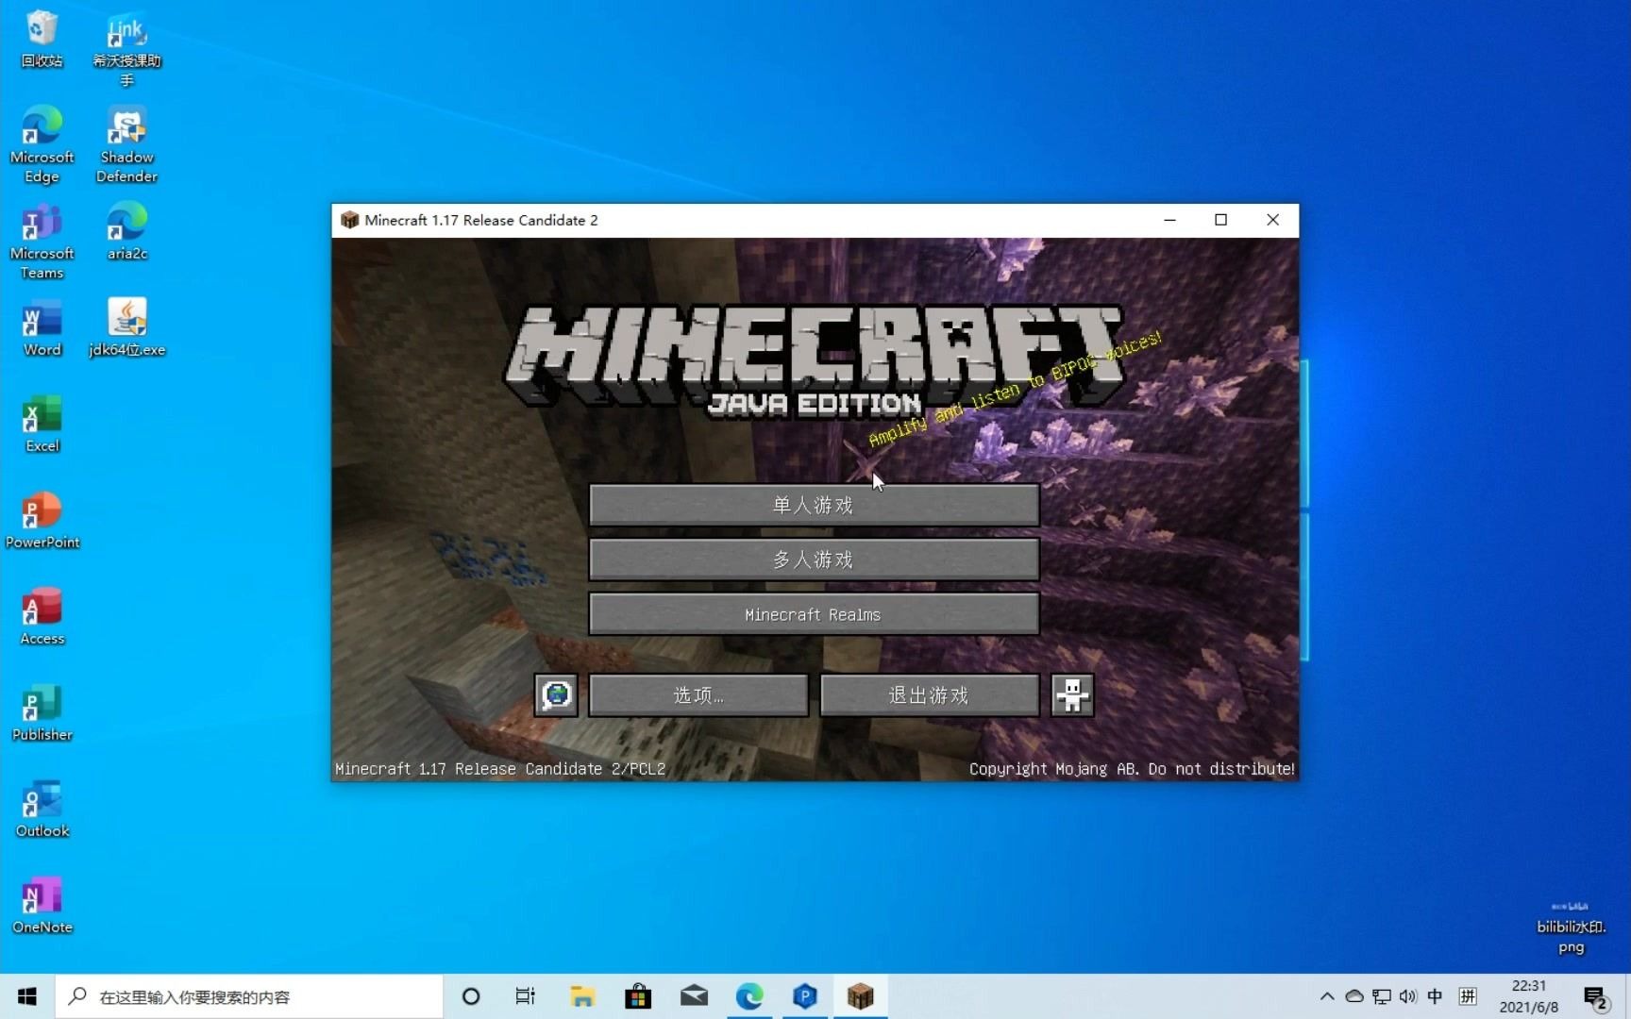1631x1019 pixels.
Task: Select the Access desktop icon
Action: [42, 617]
